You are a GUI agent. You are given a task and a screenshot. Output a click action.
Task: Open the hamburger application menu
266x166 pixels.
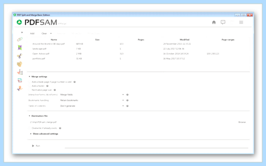(241, 22)
